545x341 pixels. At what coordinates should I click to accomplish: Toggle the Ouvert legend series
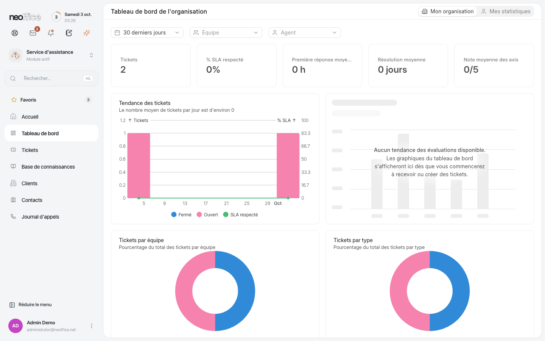[x=207, y=214]
